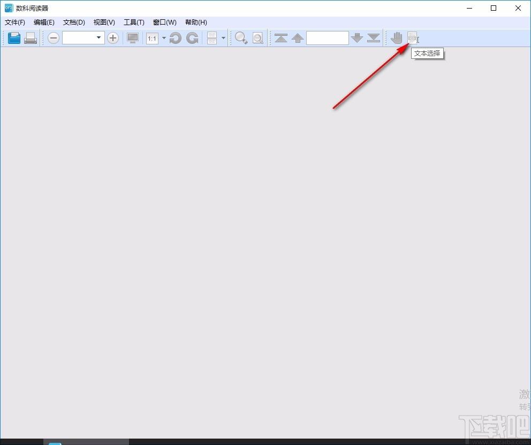
Task: Click the page number input field
Action: [328, 38]
